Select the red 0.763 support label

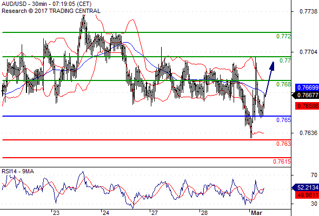click(x=283, y=144)
